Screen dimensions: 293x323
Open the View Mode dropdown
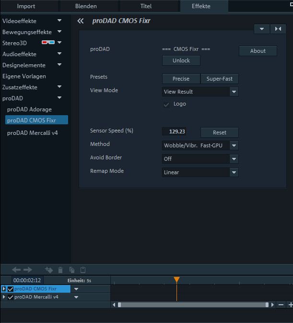(234, 92)
